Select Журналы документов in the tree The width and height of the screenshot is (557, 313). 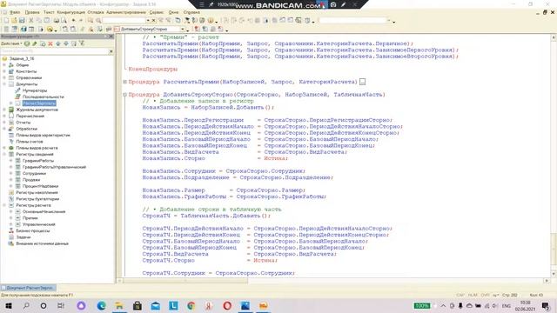coord(37,110)
